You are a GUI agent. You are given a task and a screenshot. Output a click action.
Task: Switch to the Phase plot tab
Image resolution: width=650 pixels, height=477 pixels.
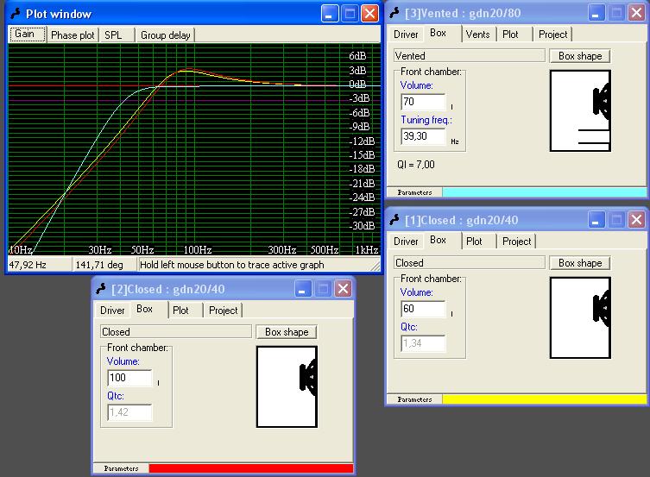tap(73, 35)
